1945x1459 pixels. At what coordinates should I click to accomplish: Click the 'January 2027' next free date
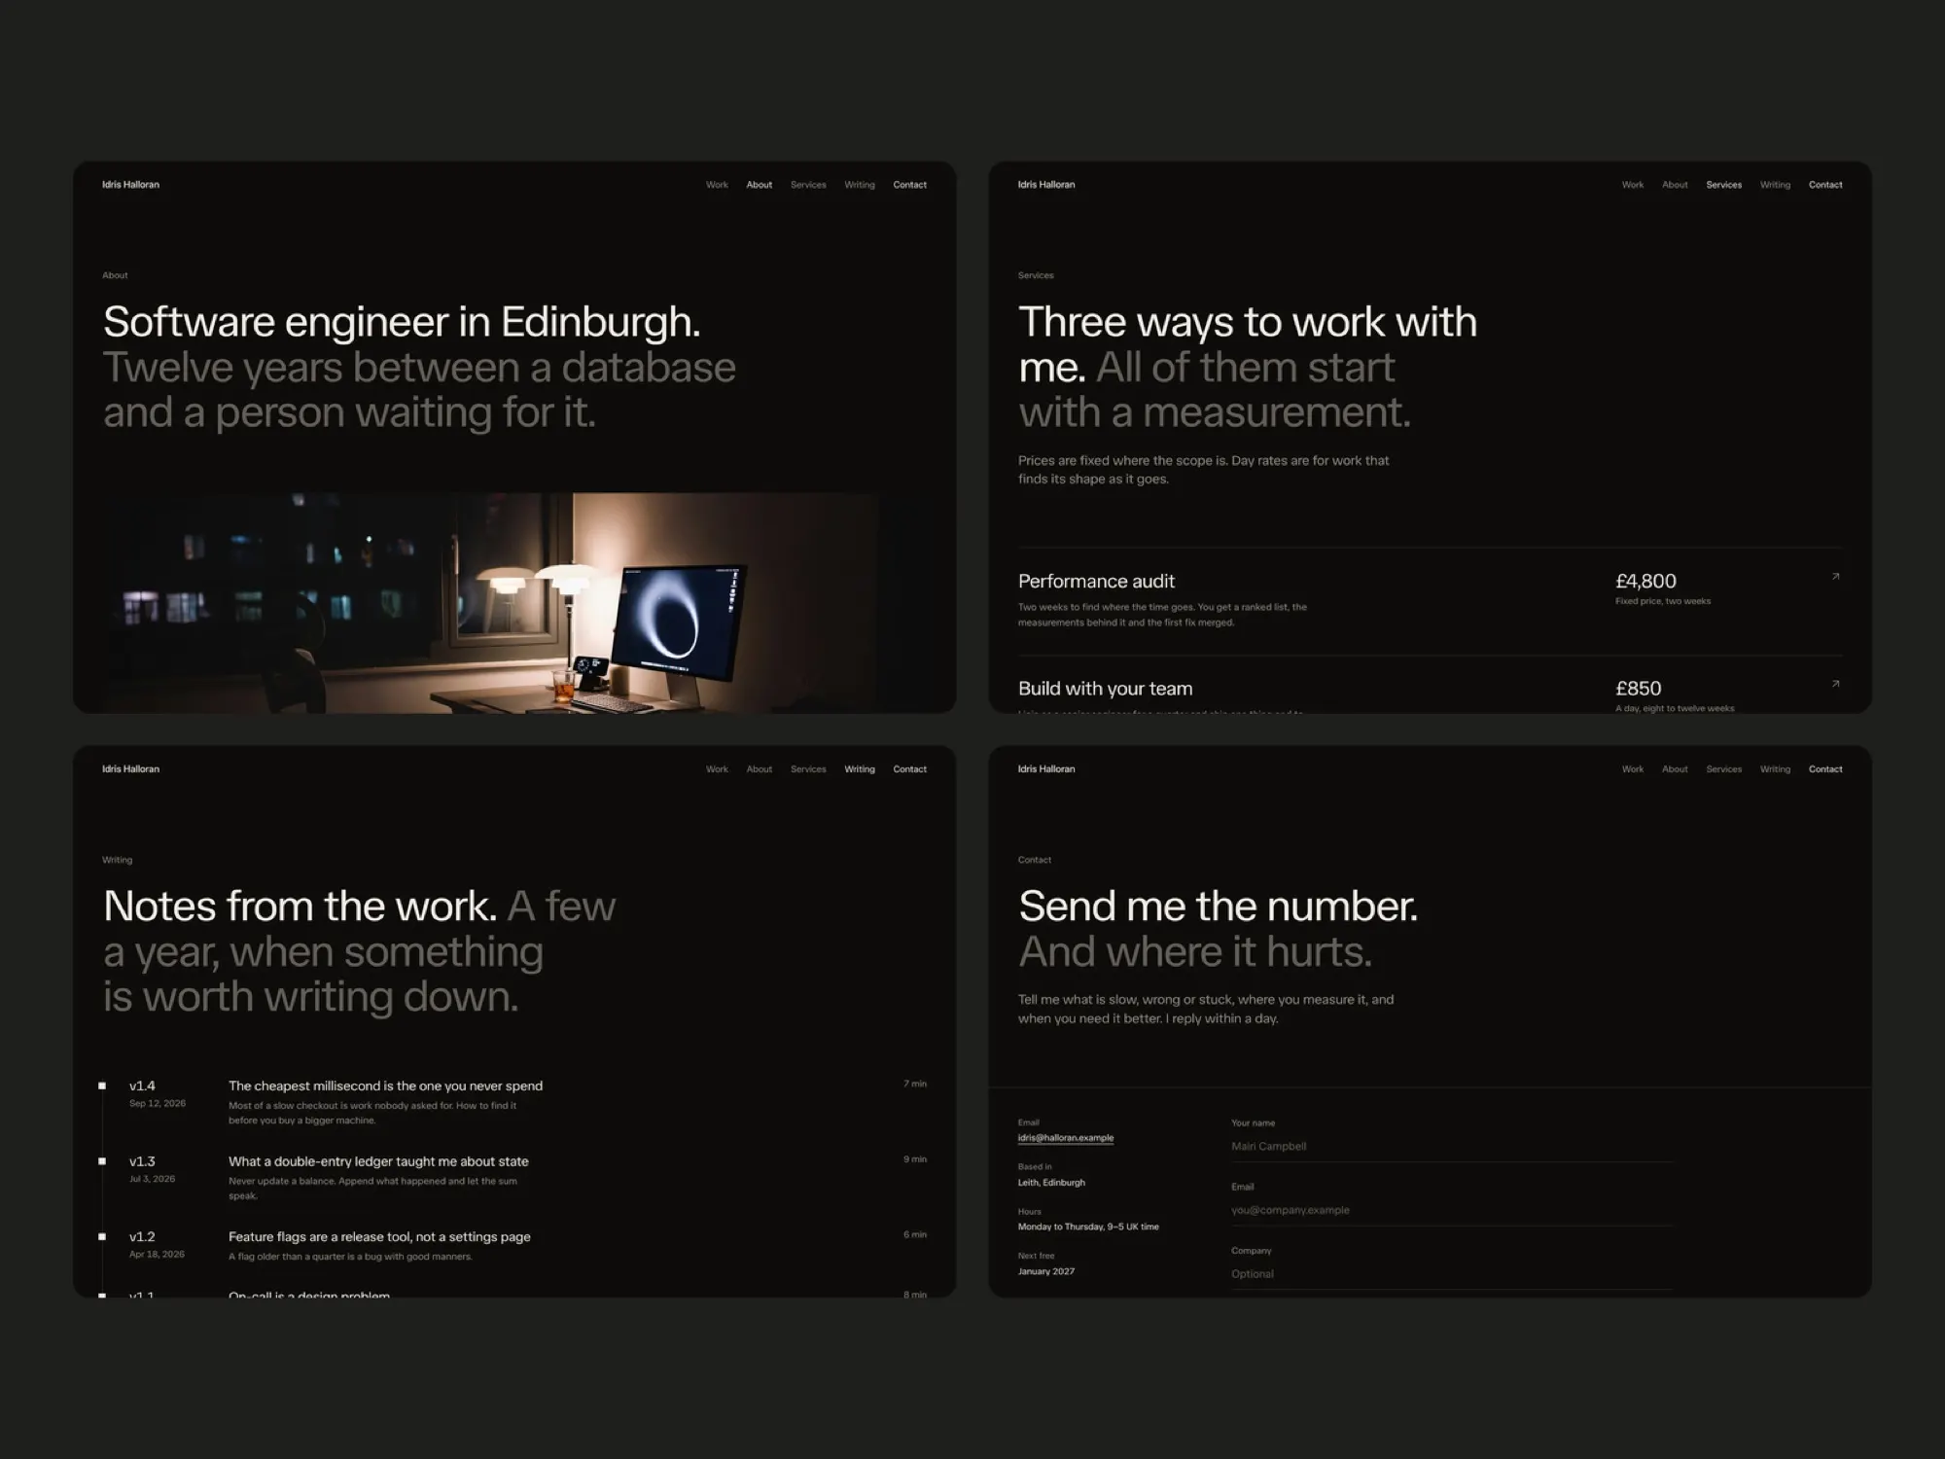tap(1046, 1271)
